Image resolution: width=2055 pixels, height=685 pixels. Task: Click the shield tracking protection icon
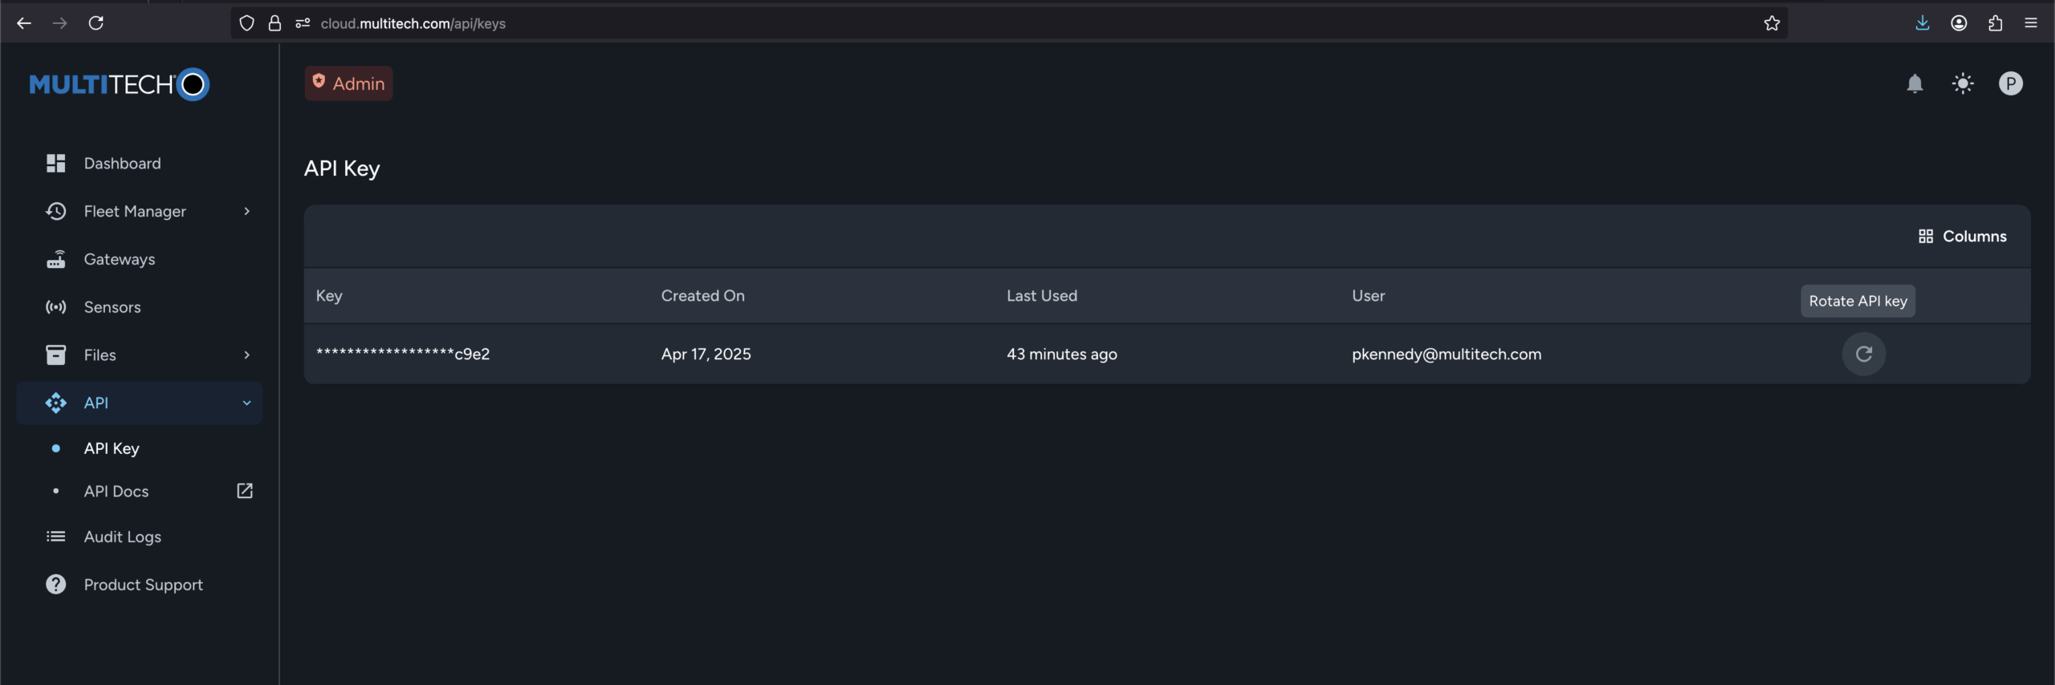tap(247, 23)
